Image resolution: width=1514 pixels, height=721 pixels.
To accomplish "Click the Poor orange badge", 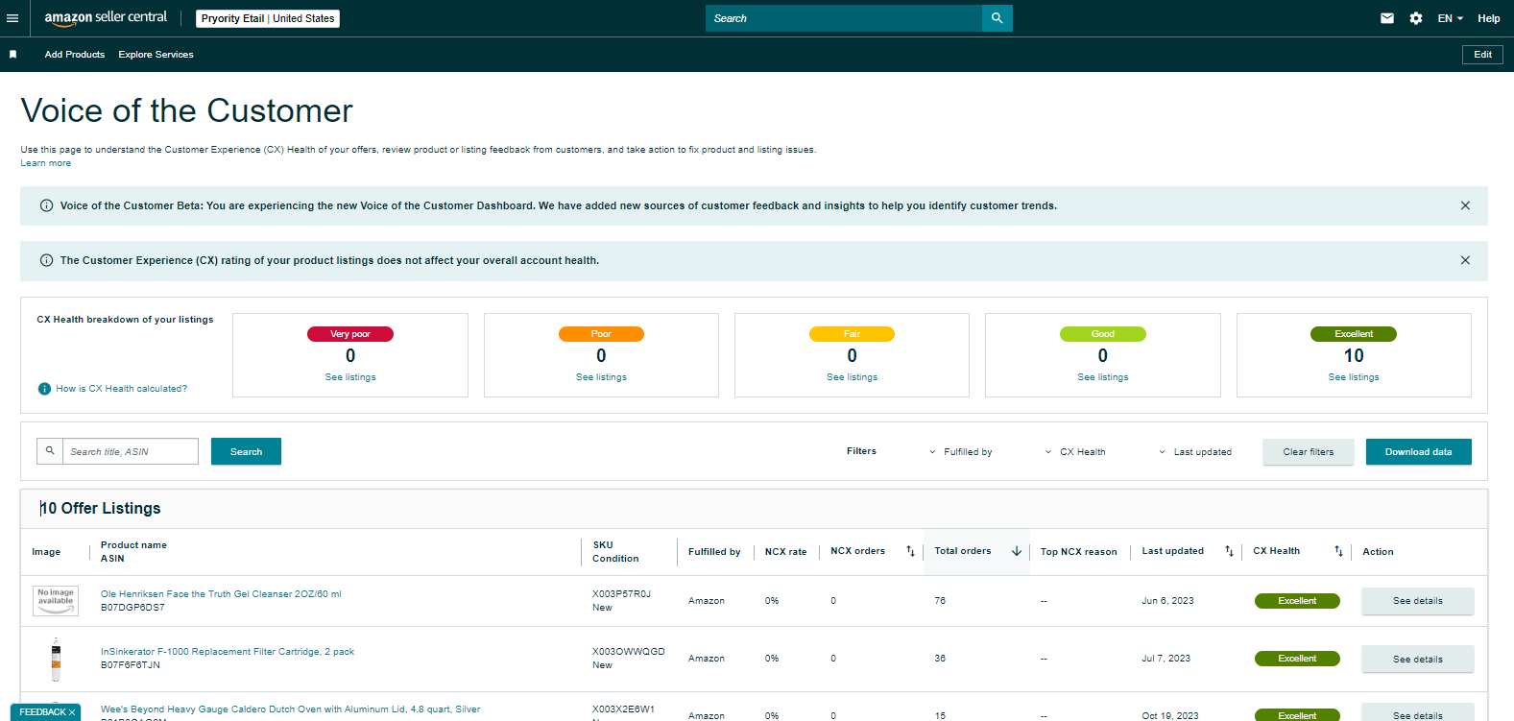I will (601, 334).
